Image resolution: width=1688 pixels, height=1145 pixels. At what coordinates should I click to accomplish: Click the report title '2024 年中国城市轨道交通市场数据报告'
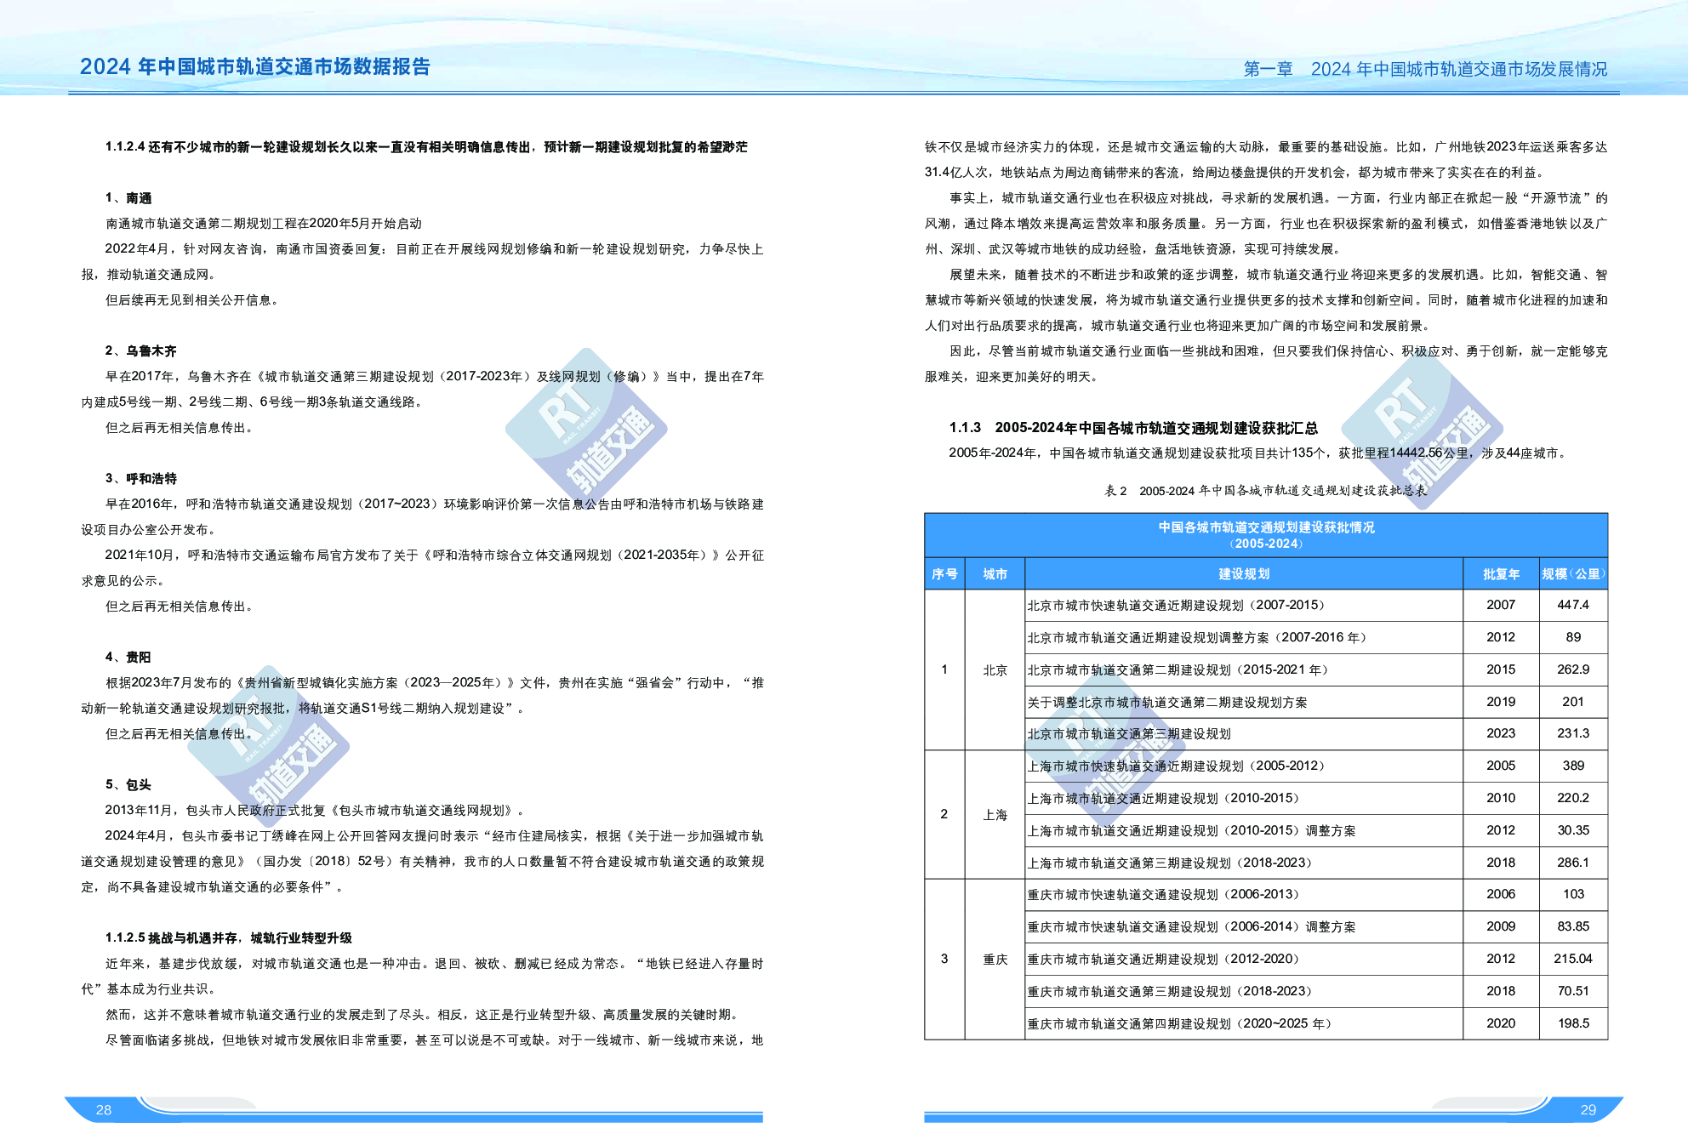pyautogui.click(x=255, y=67)
